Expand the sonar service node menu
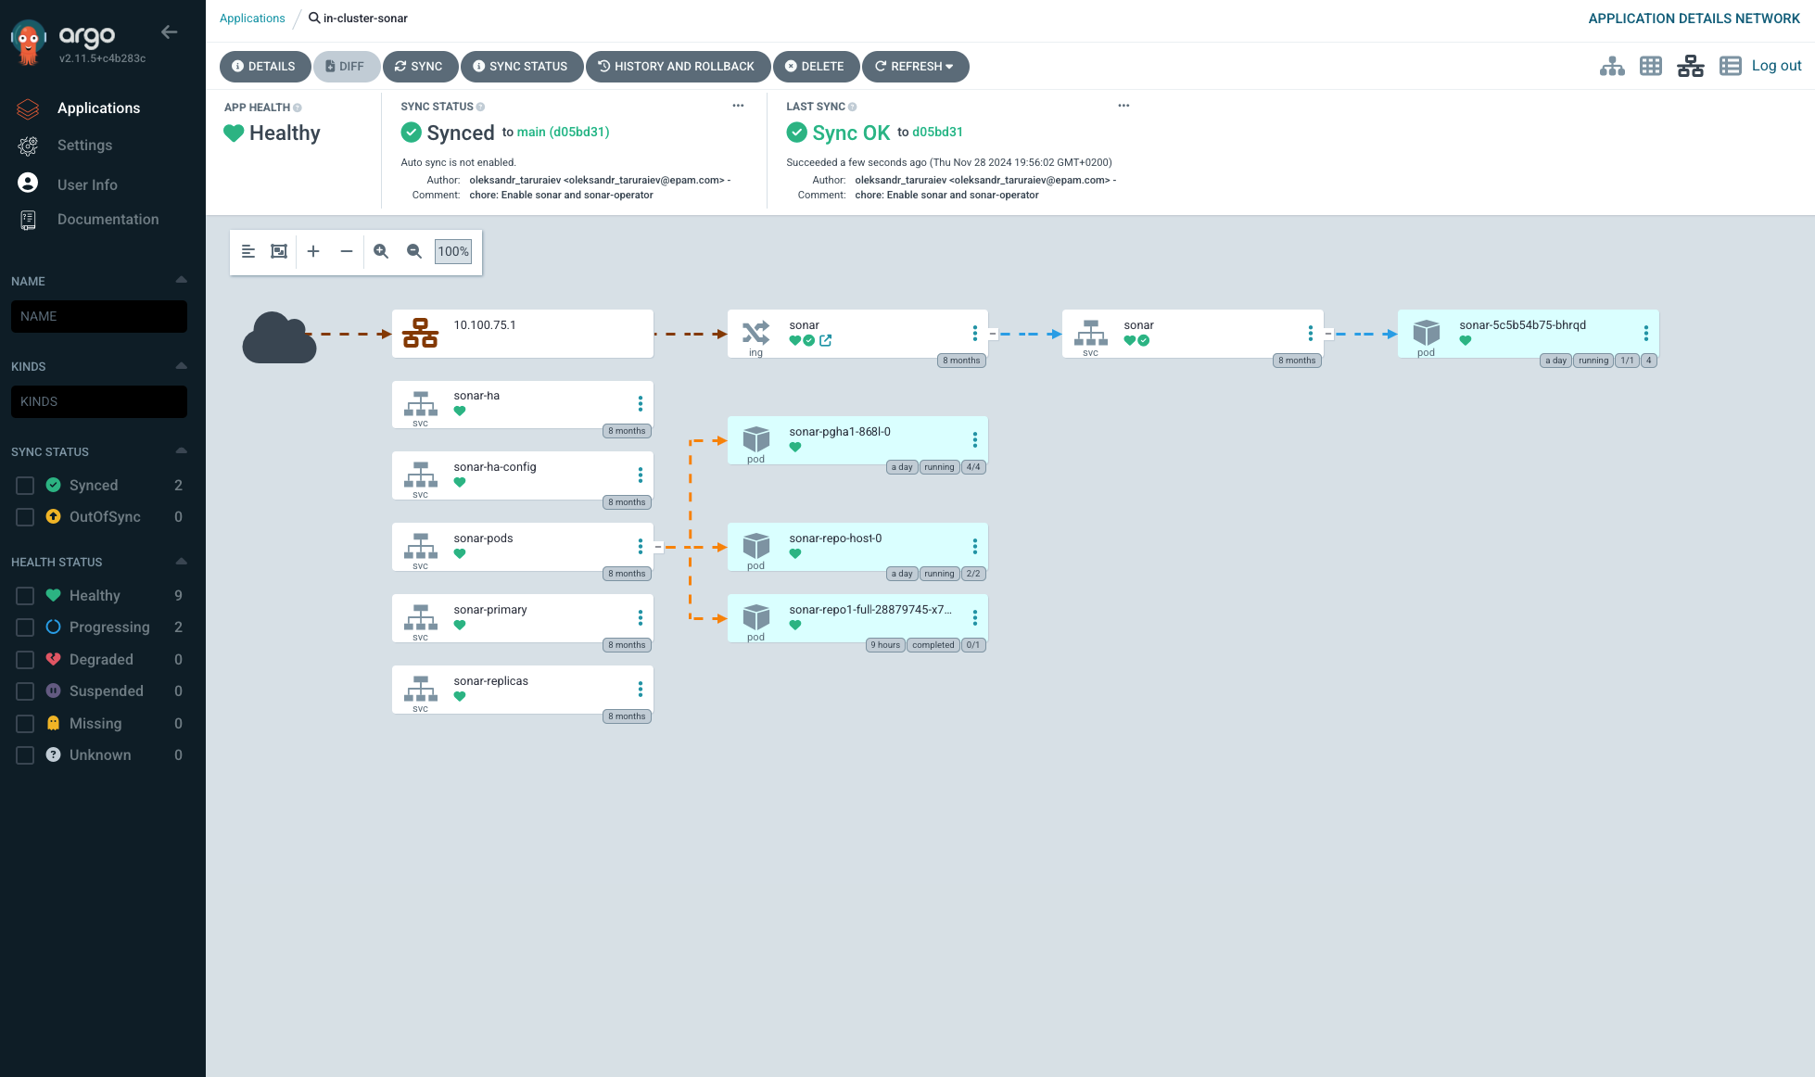1815x1077 pixels. click(1312, 334)
